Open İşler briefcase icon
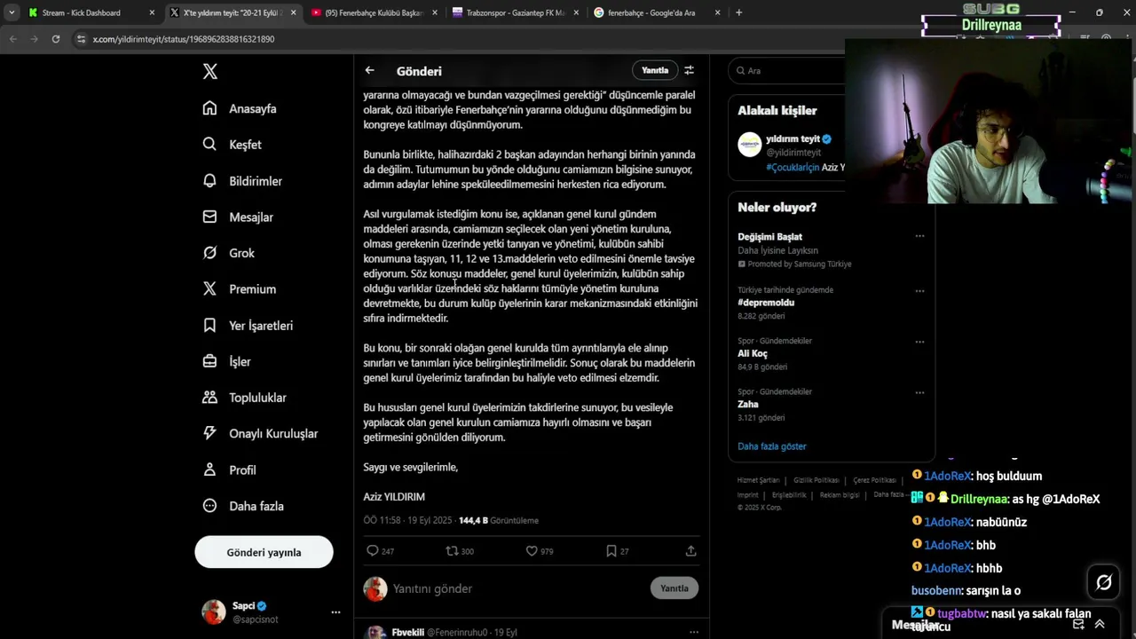 pos(209,361)
